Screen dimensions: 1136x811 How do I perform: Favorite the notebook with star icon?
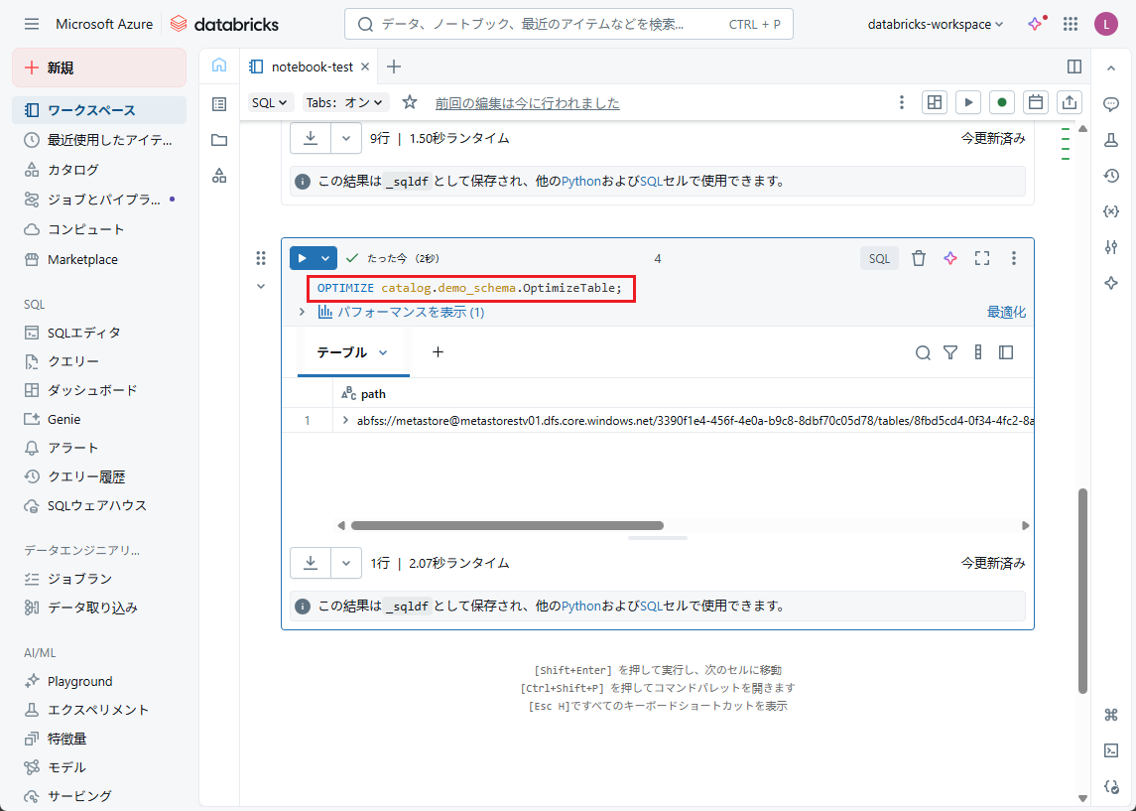[x=410, y=102]
